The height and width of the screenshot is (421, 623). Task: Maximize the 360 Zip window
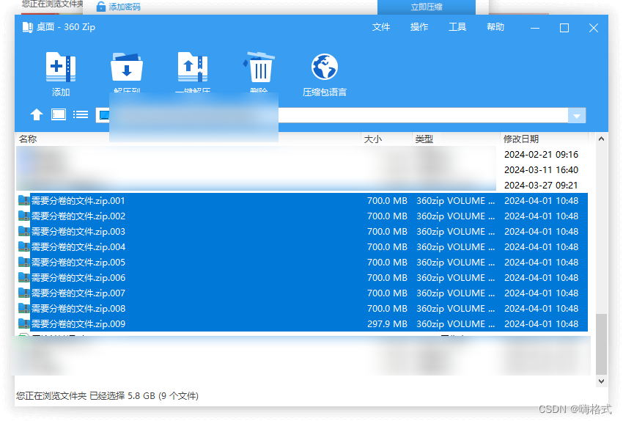point(564,28)
